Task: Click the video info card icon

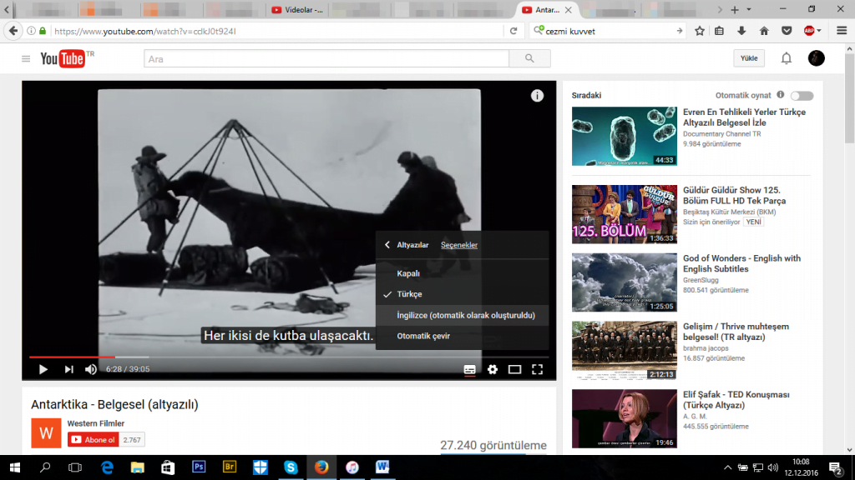Action: [x=537, y=96]
